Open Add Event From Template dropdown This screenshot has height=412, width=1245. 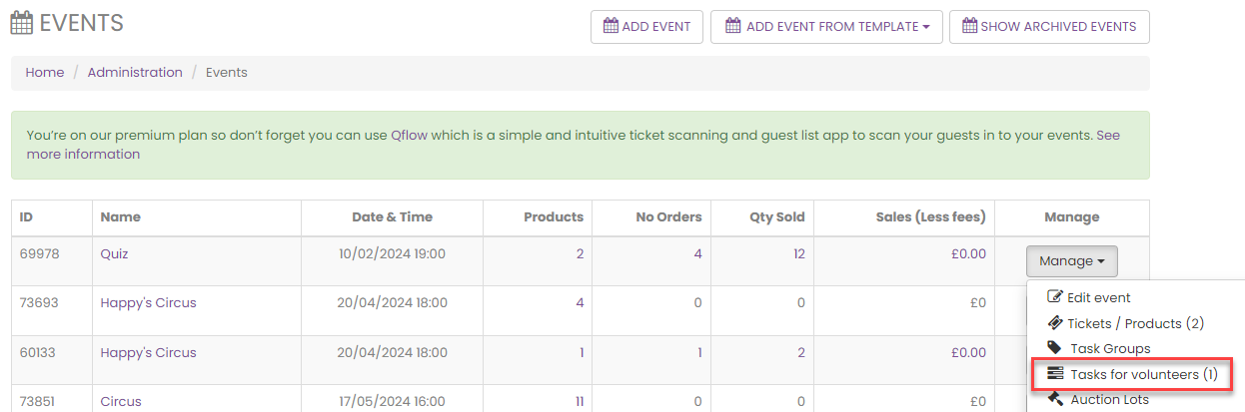[x=826, y=27]
